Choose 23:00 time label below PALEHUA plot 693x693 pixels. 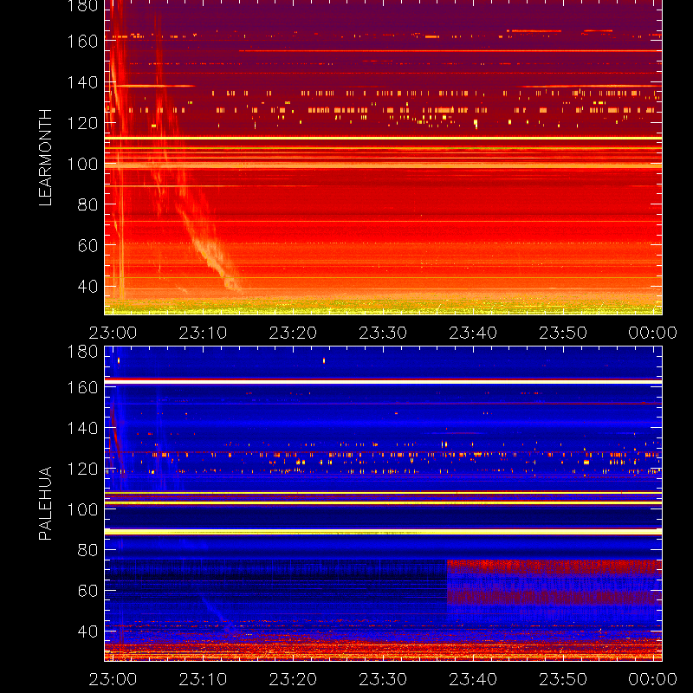tap(113, 679)
